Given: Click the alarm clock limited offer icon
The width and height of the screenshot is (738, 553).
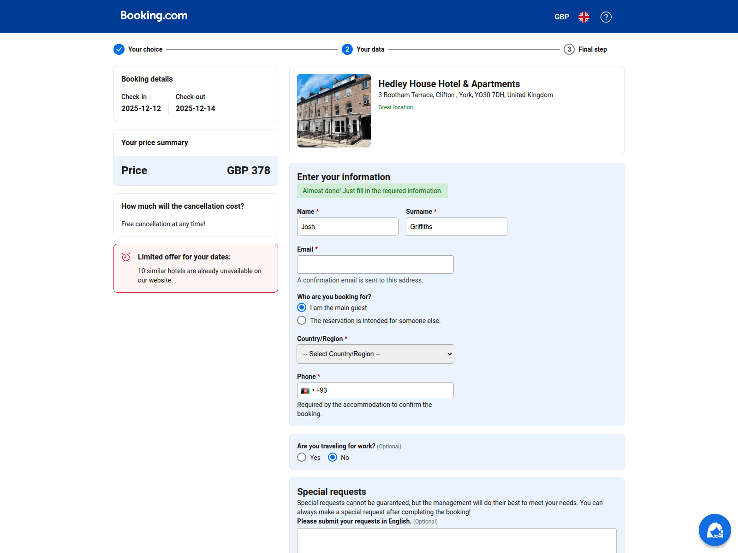Looking at the screenshot, I should [126, 257].
